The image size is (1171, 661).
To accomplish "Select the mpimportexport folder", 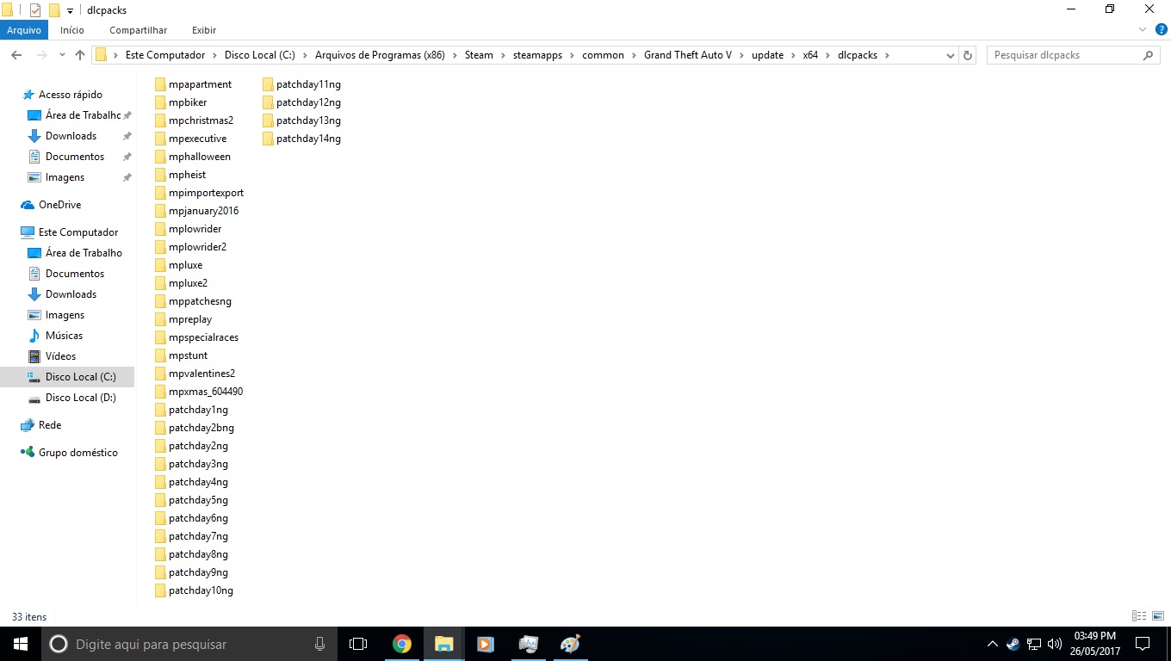I will point(199,193).
